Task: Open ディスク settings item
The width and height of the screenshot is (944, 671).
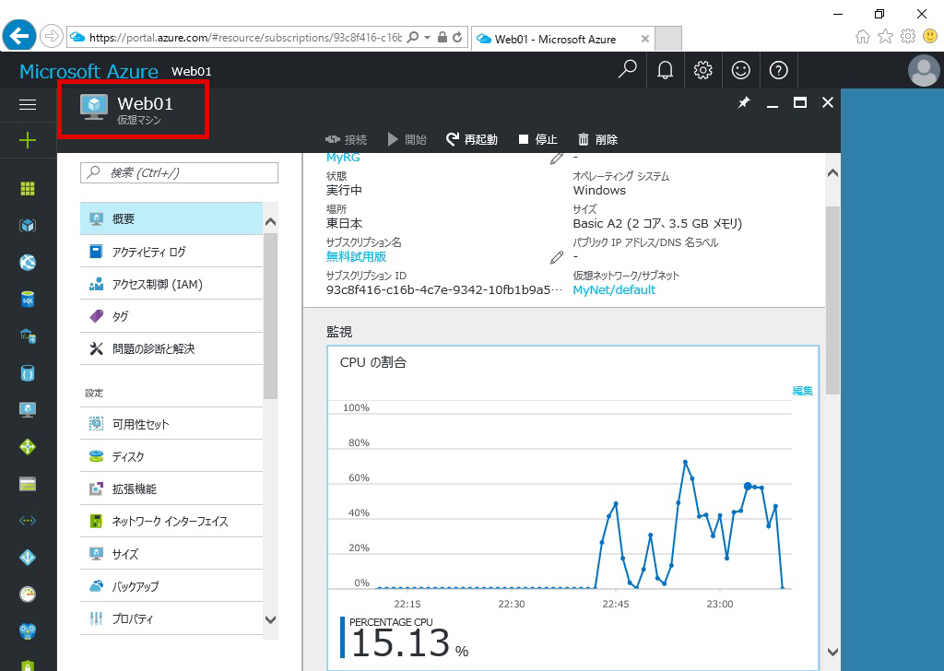Action: pyautogui.click(x=171, y=456)
